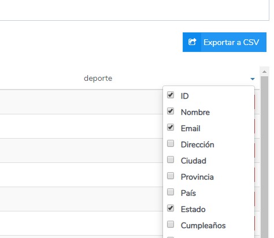
Task: Select the deporte column header
Action: pyautogui.click(x=98, y=79)
